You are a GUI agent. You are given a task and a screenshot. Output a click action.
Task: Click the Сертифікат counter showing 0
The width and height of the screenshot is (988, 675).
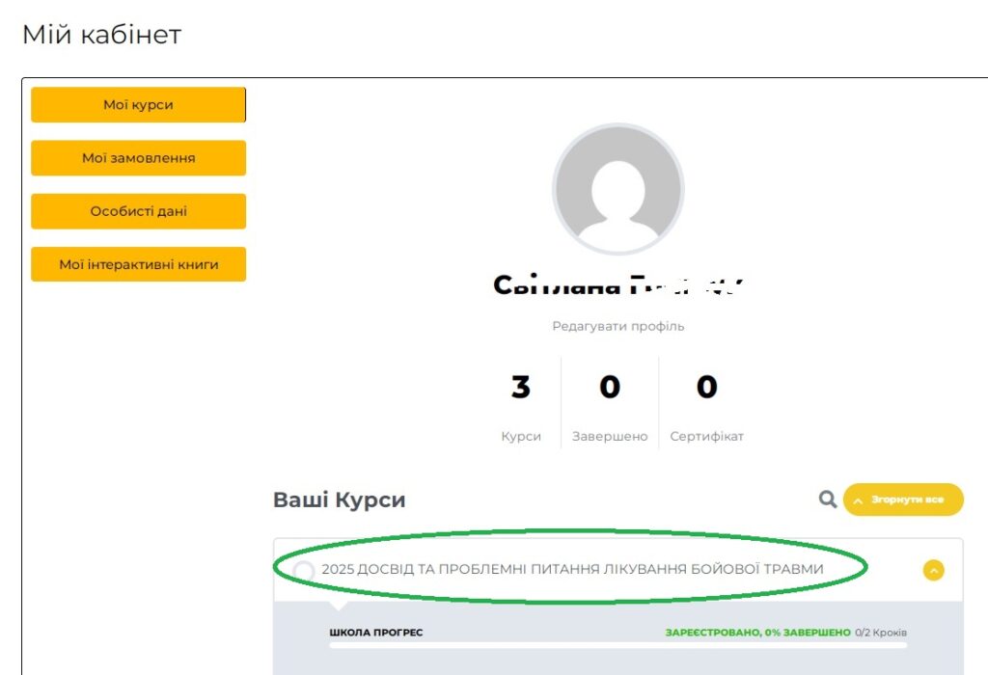[706, 388]
